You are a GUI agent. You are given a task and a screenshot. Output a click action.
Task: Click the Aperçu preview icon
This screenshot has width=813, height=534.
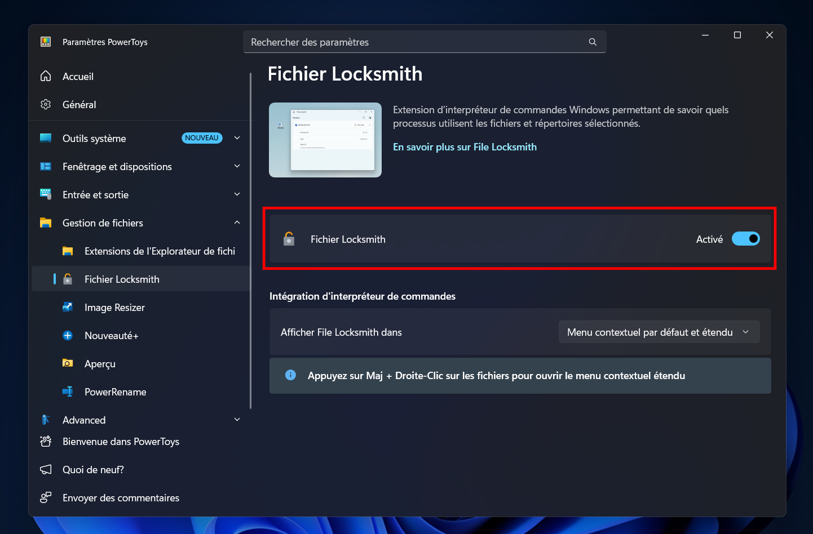[68, 363]
